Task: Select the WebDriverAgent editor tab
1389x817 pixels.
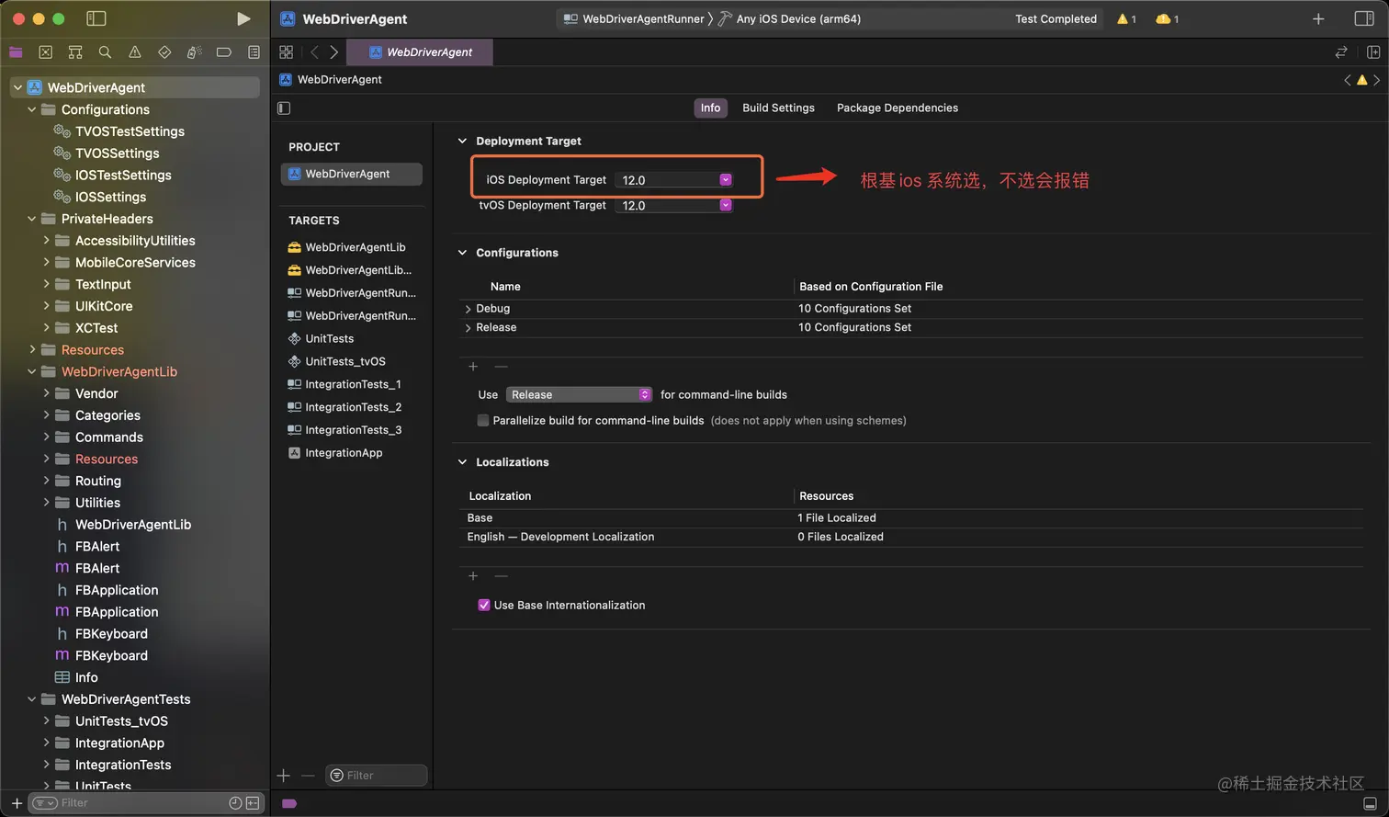Action: pyautogui.click(x=420, y=52)
